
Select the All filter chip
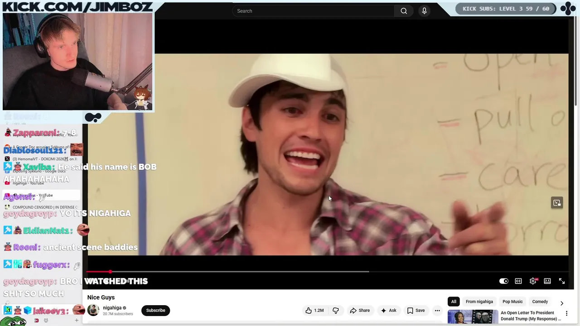[x=454, y=302]
